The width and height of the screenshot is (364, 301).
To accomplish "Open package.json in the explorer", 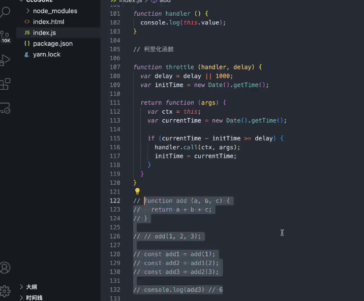I will (53, 44).
